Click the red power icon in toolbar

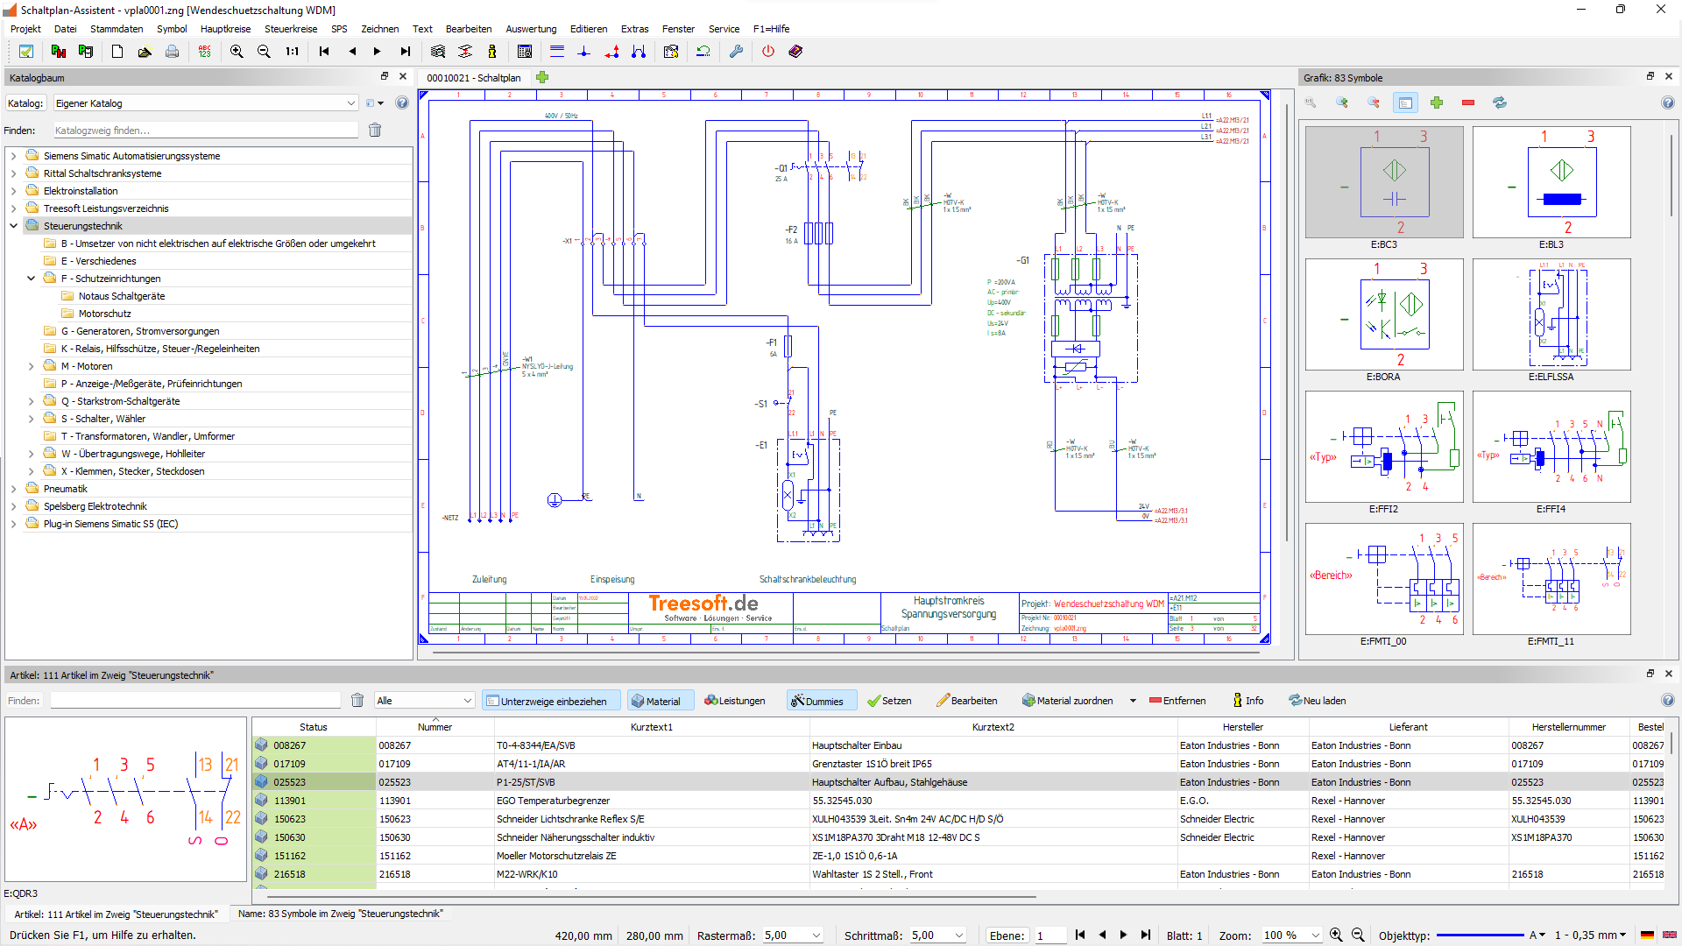click(x=768, y=52)
